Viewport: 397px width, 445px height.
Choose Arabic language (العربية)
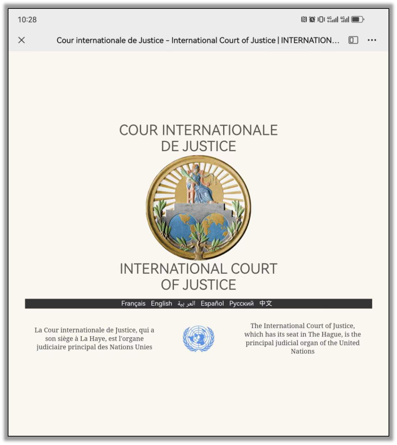(x=186, y=304)
